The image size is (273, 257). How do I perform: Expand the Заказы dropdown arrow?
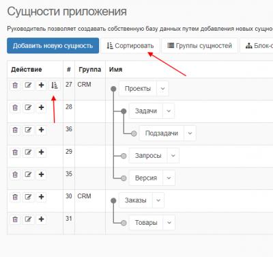coord(158,200)
